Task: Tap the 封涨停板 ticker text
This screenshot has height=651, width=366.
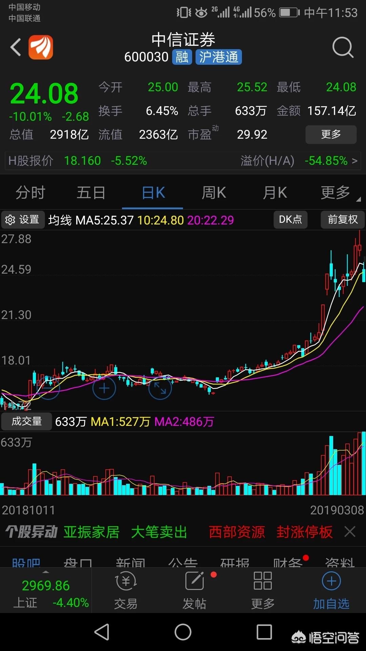Action: 304,532
